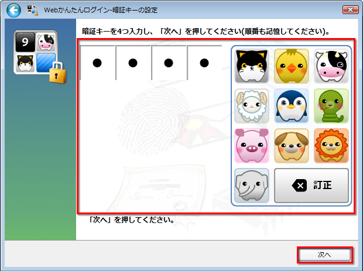The width and height of the screenshot is (363, 271).
Task: Select the penguin key icon
Action: pos(292,106)
